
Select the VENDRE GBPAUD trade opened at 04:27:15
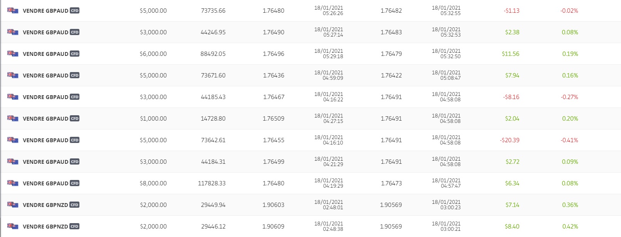click(x=45, y=119)
